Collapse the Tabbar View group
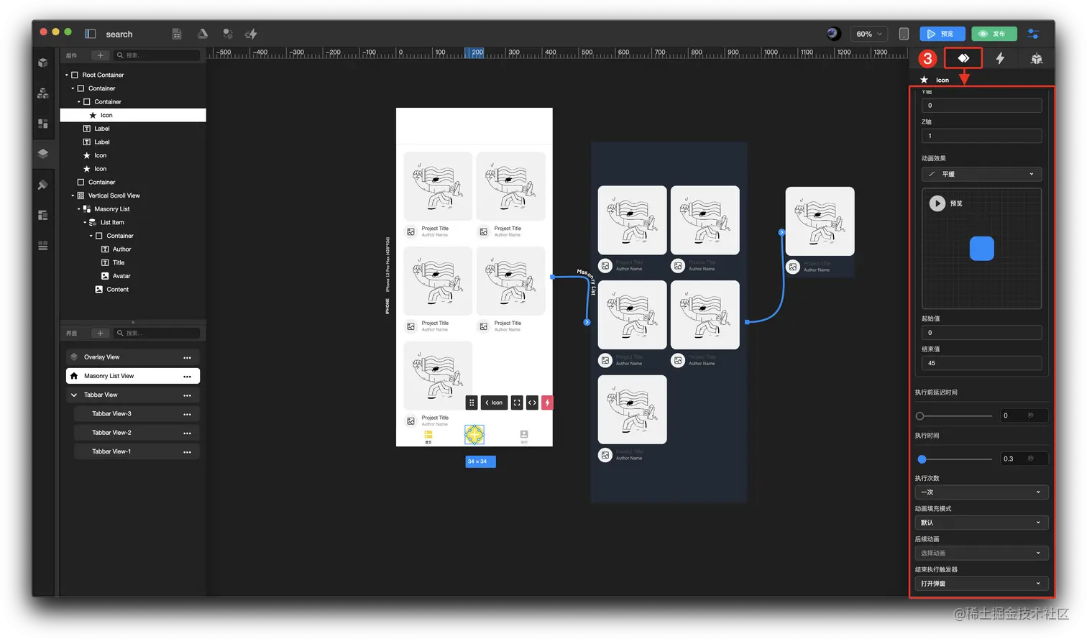This screenshot has height=639, width=1087. pos(73,395)
